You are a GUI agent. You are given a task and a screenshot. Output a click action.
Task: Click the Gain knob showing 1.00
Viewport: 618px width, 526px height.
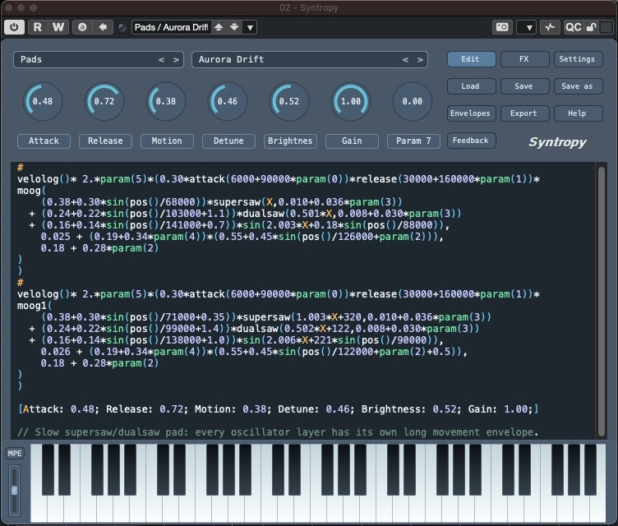pyautogui.click(x=351, y=101)
